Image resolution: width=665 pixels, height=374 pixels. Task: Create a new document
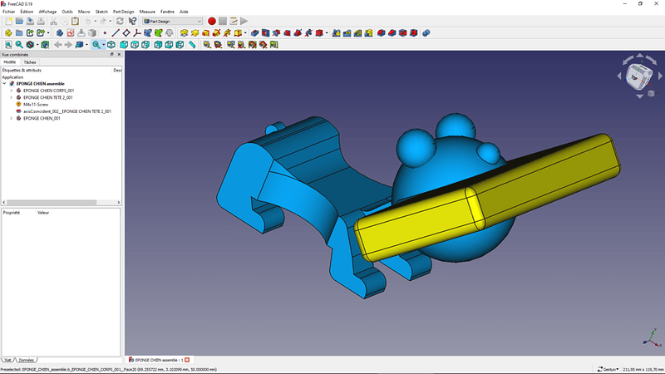(x=8, y=22)
